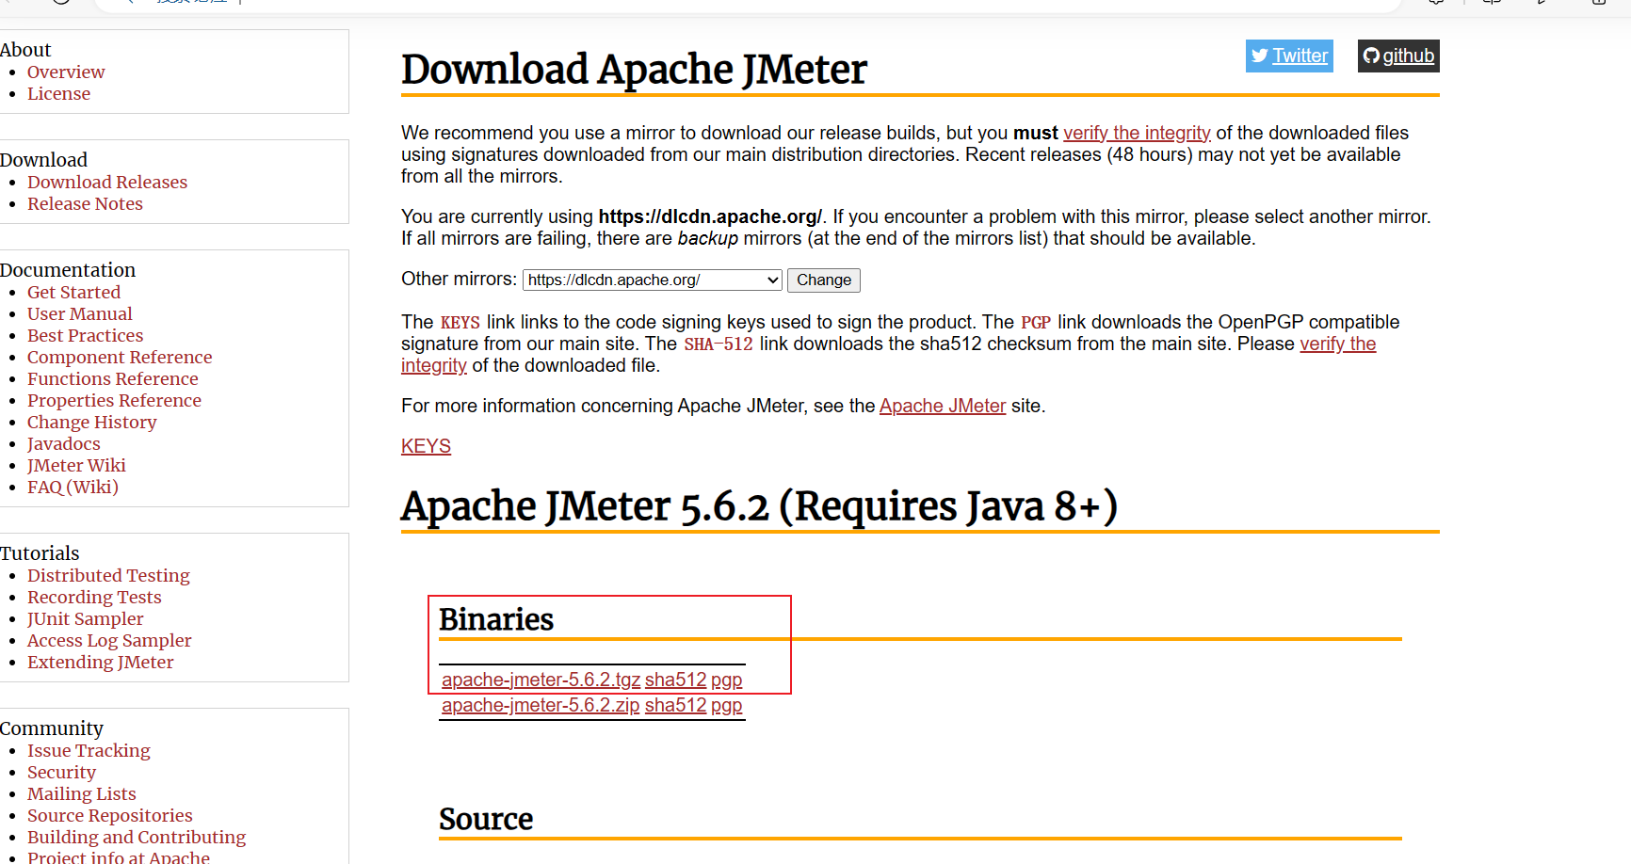
Task: Open Building and Contributing page
Action: [x=137, y=838]
